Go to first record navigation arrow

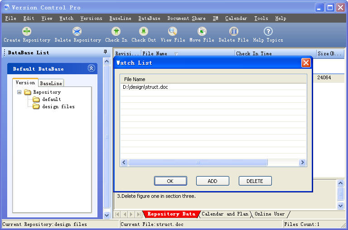click(x=117, y=214)
